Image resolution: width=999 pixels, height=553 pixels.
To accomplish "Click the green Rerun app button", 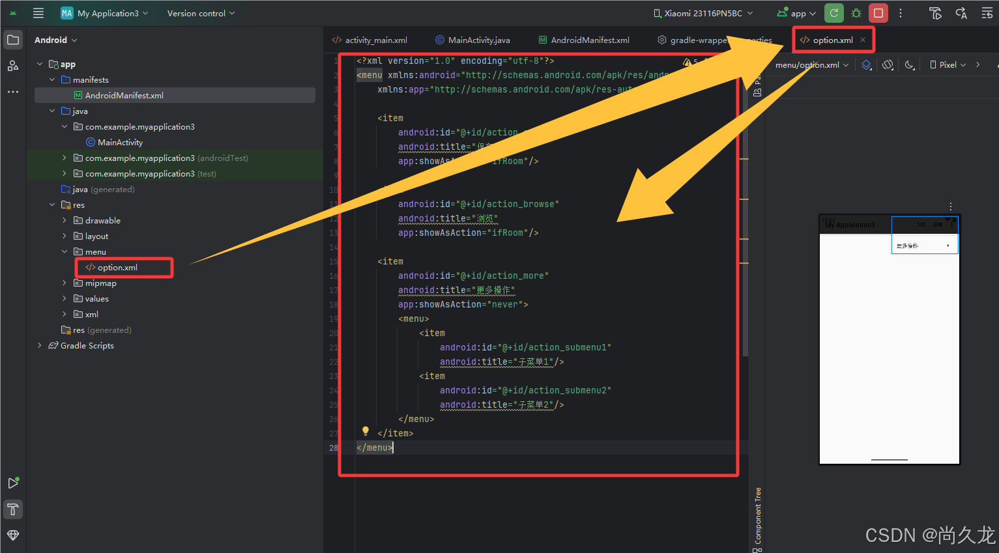I will (x=834, y=13).
